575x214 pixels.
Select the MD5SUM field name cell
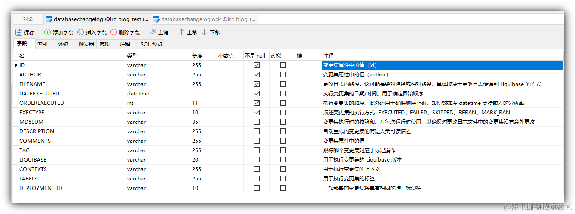(x=72, y=122)
